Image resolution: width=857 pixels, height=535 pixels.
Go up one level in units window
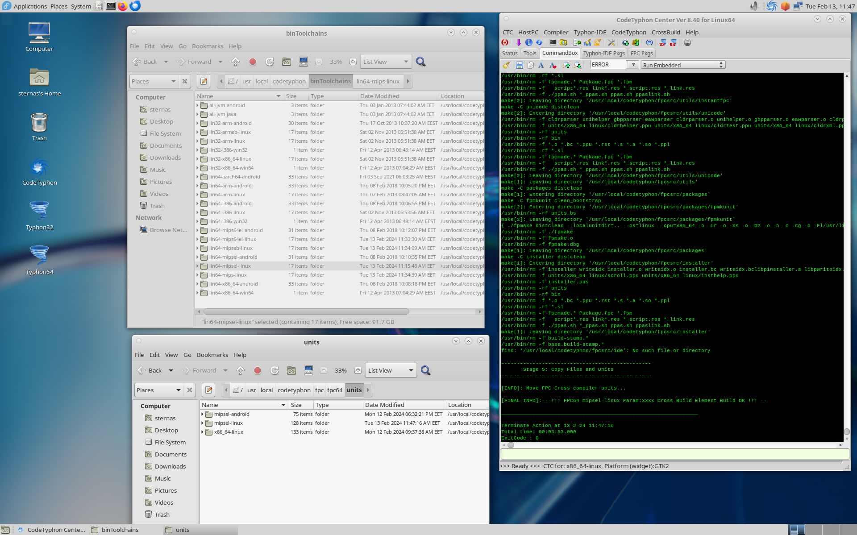click(240, 371)
